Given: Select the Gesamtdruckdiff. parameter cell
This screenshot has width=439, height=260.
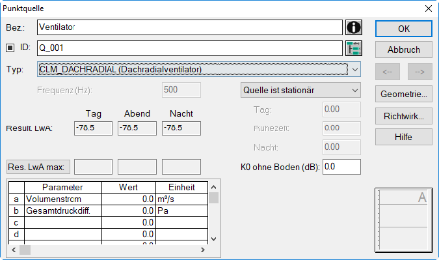Looking at the screenshot, I should [x=63, y=210].
